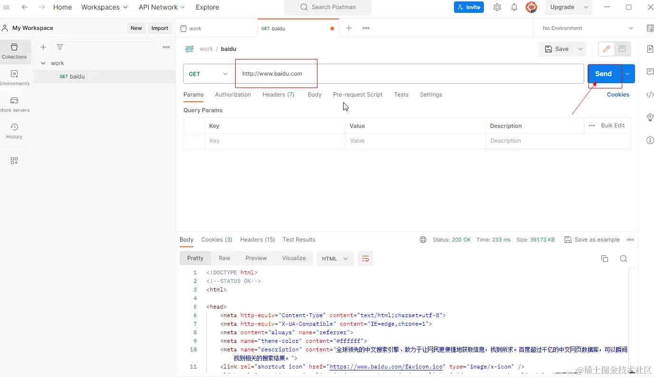Click the collections filter icon

click(60, 47)
